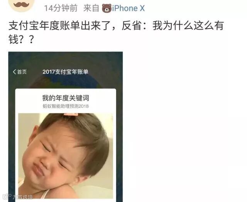Open the iPhone X source link
The image size is (247, 202).
coord(128,8)
